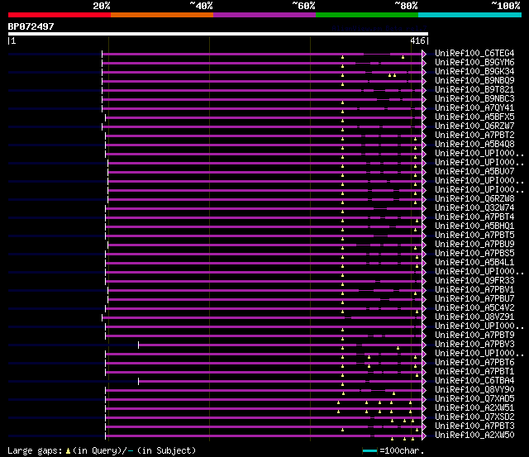Screen dimensions: 529x457
Task: Click the arrowhead ending the UniRef100_C6TEG4 alignment
Action: point(424,54)
